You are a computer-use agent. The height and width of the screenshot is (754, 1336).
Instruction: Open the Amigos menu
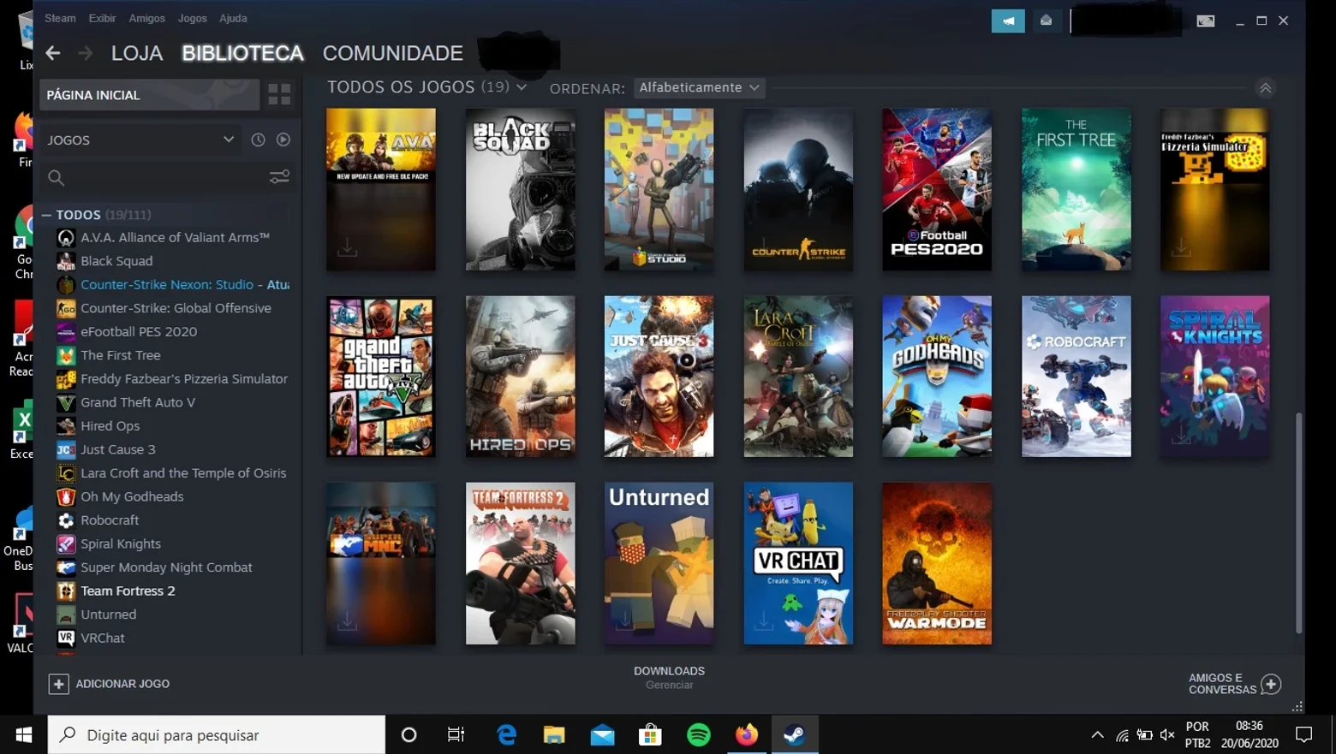(x=146, y=18)
